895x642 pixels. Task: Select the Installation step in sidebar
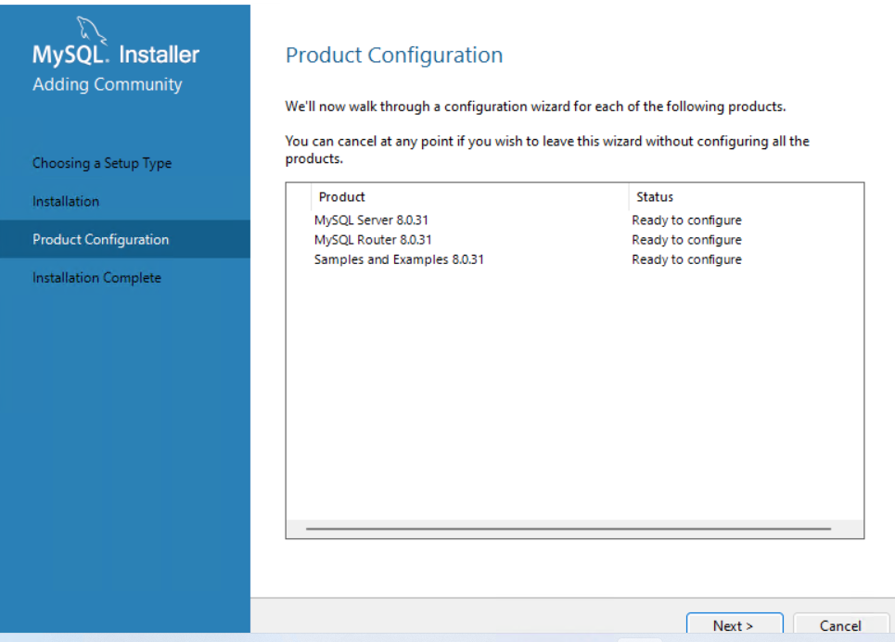pos(66,201)
